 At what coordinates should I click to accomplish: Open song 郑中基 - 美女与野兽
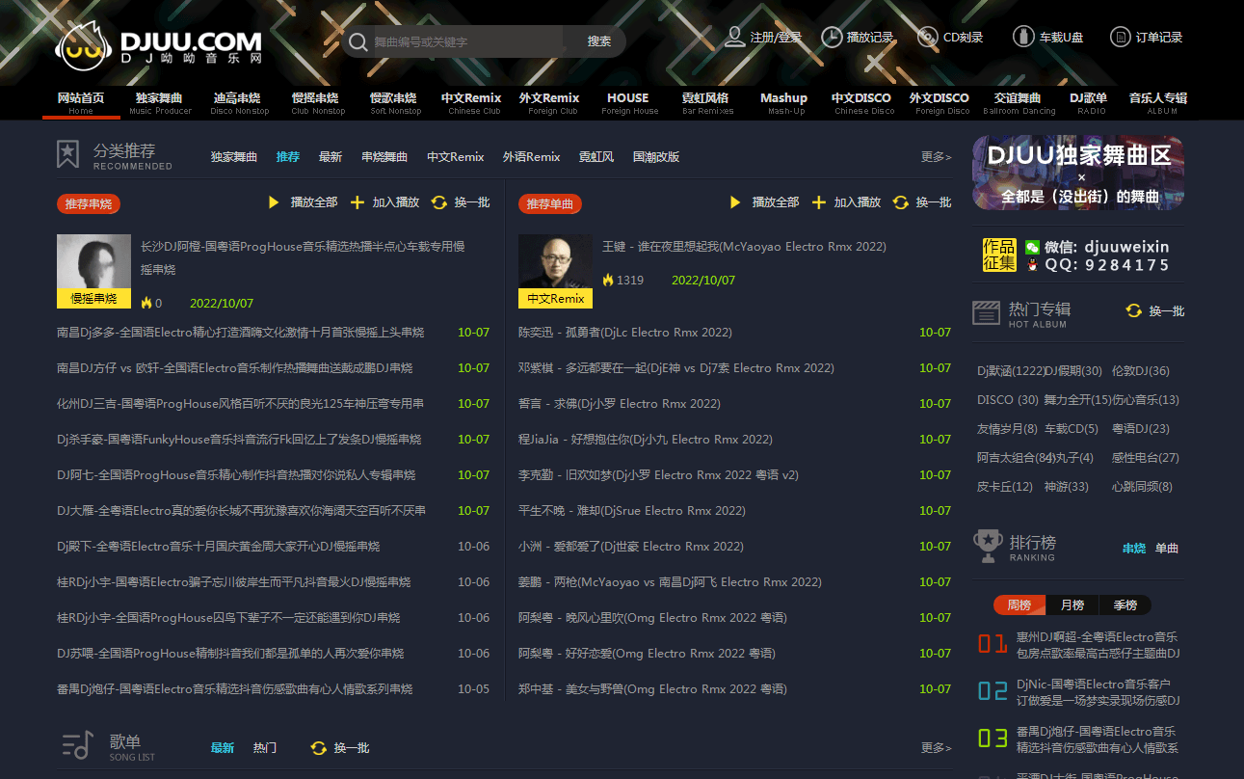pyautogui.click(x=652, y=689)
